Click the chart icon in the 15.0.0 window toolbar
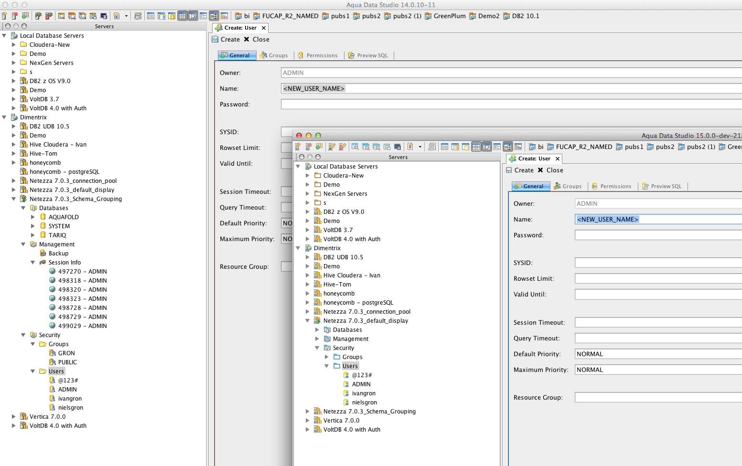Viewport: 742px width, 466px height. point(518,147)
